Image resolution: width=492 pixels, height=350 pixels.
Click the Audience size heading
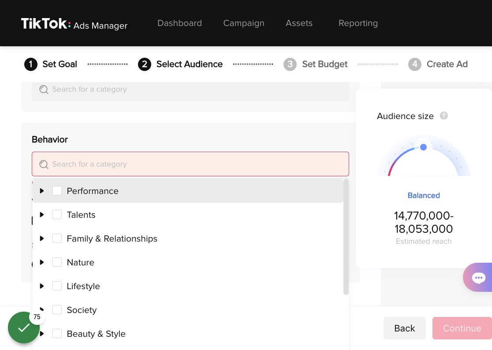[x=405, y=116]
